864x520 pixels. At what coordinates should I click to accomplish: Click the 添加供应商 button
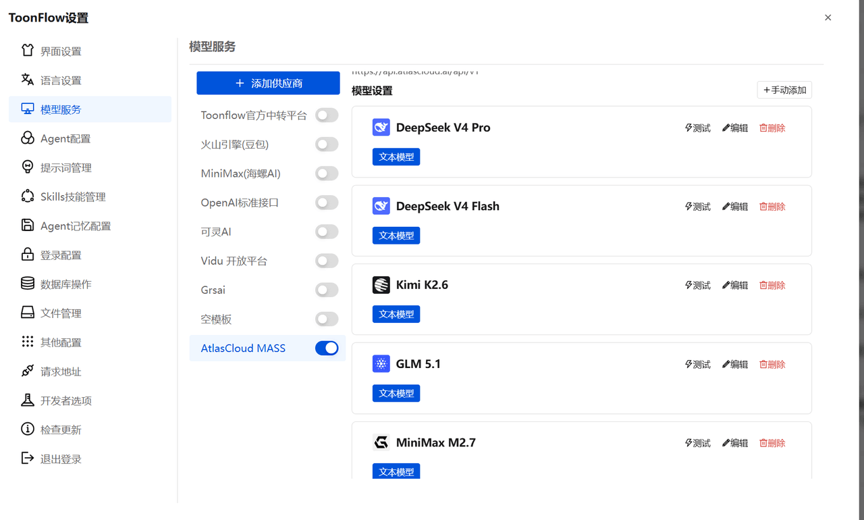[268, 83]
